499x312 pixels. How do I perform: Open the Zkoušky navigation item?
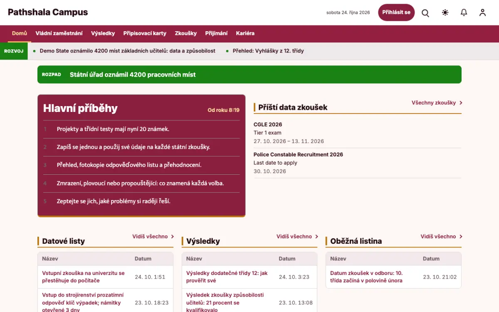(186, 33)
